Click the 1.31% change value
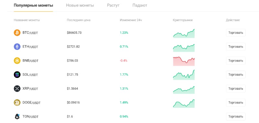The width and height of the screenshot is (259, 123). pos(124,89)
